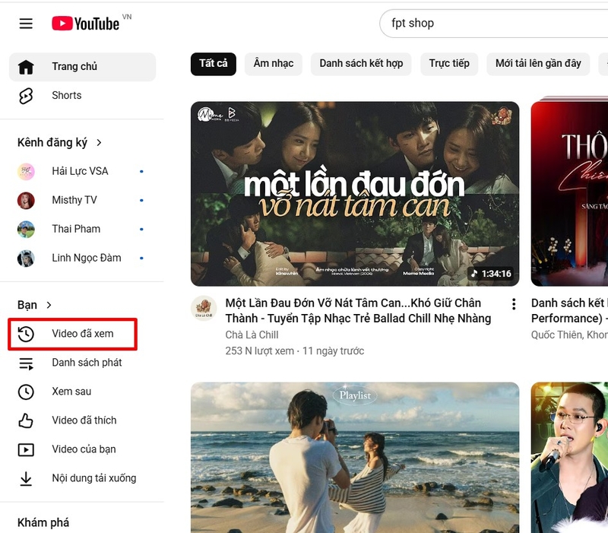Open the hamburger guide menu

pos(26,24)
